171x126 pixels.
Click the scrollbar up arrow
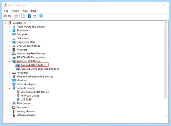click(x=166, y=23)
